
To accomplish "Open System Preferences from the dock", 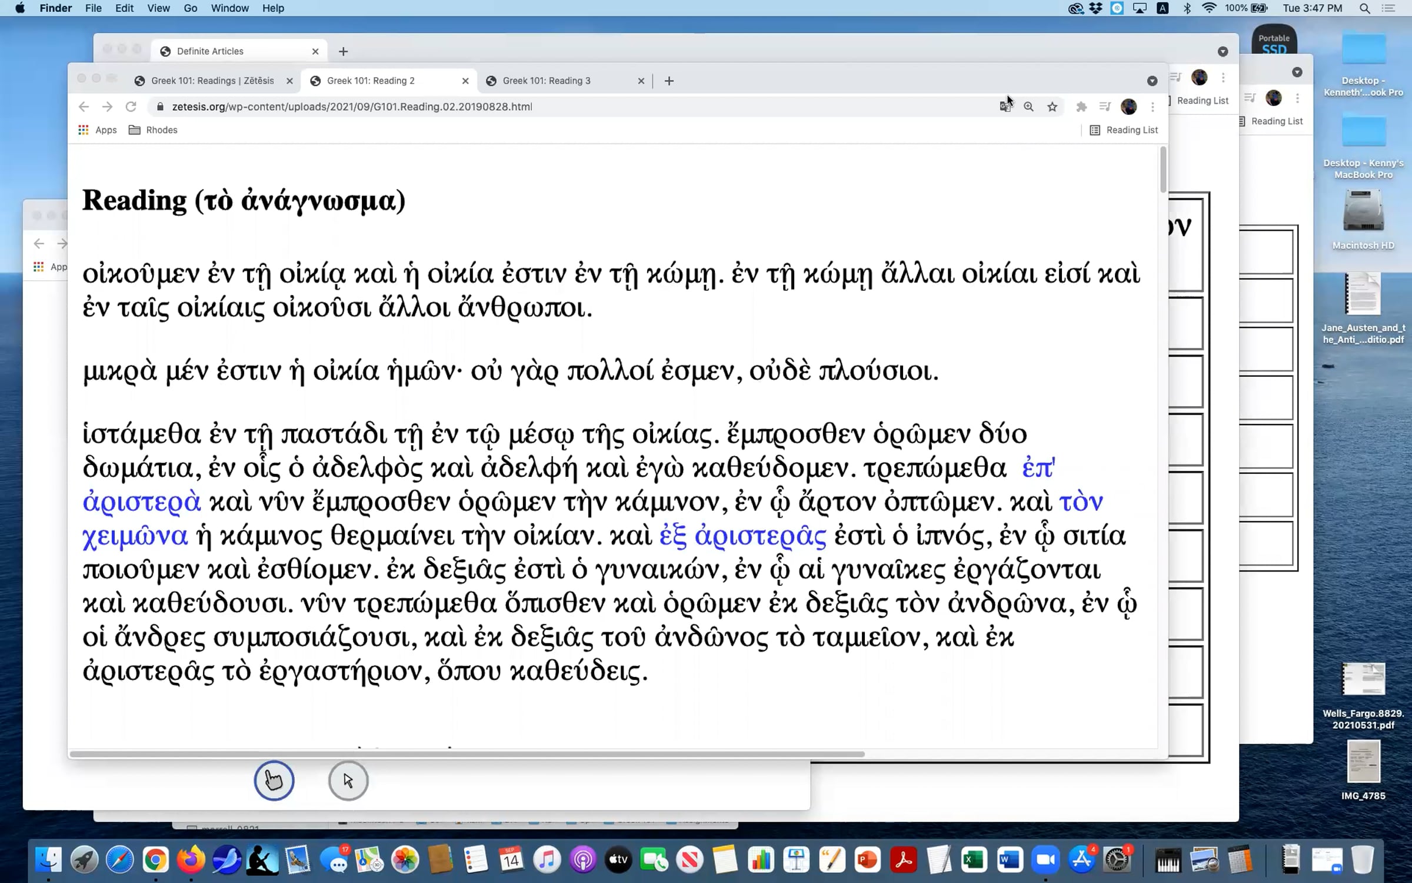I will pos(1117,860).
